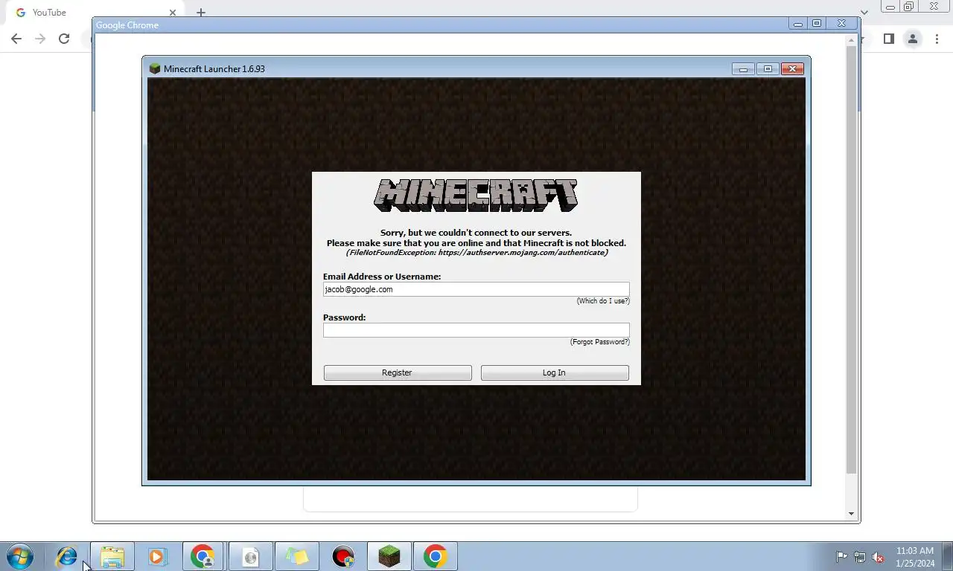Click the popup window vertical scrollbar thumb
This screenshot has width=953, height=571.
852,259
